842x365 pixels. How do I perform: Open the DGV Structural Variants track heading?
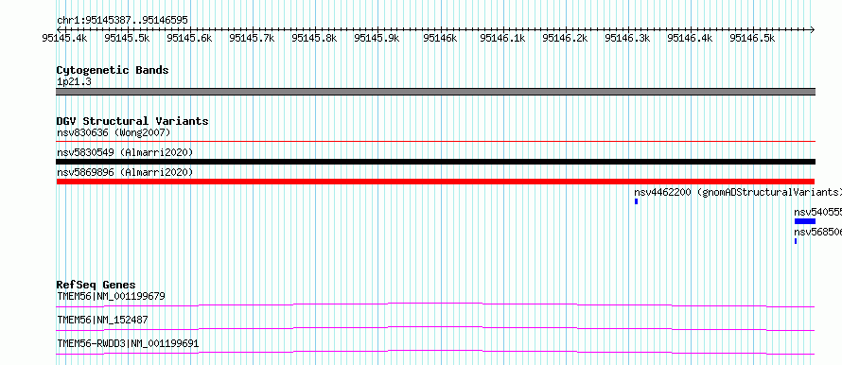[132, 121]
